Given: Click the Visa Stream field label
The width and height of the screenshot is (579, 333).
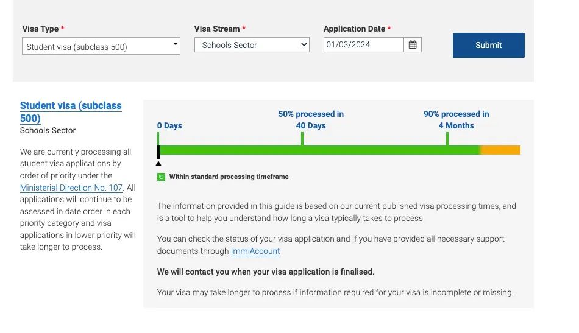Looking at the screenshot, I should [x=217, y=29].
